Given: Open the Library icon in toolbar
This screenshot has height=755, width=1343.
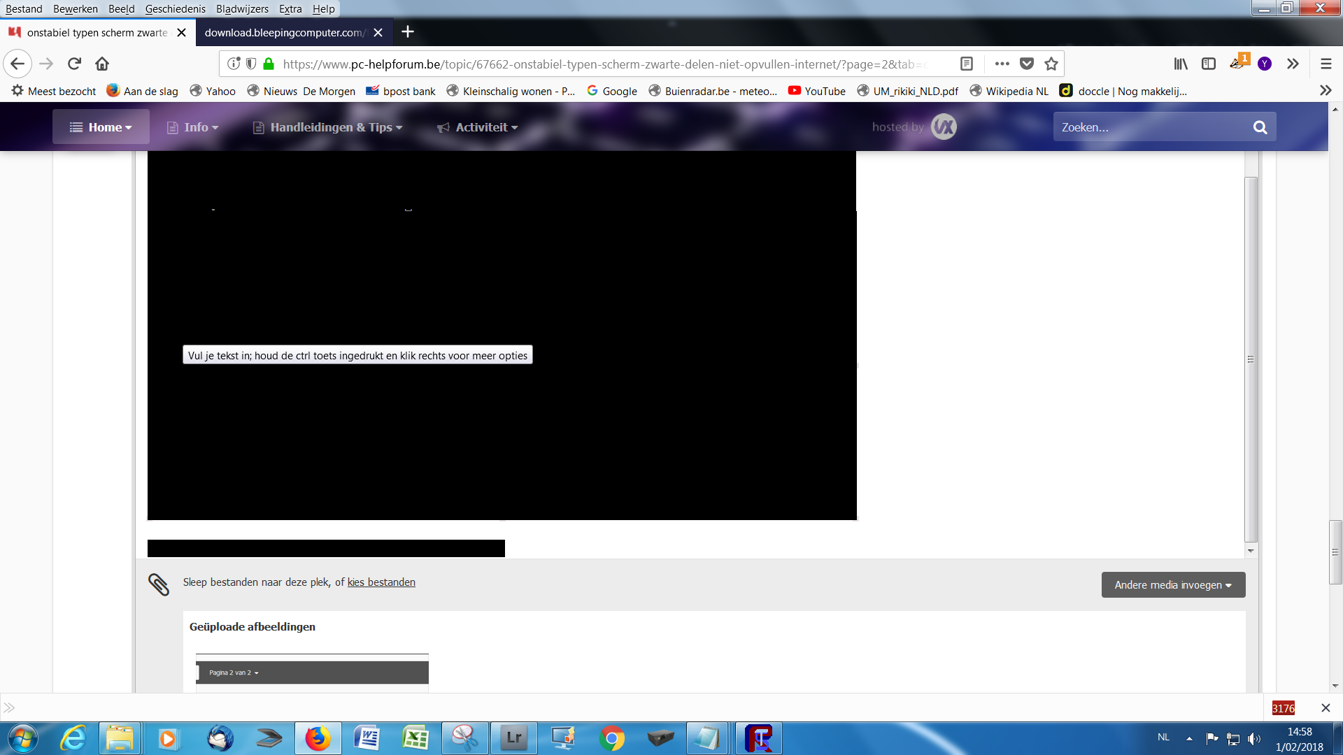Looking at the screenshot, I should coord(1181,64).
